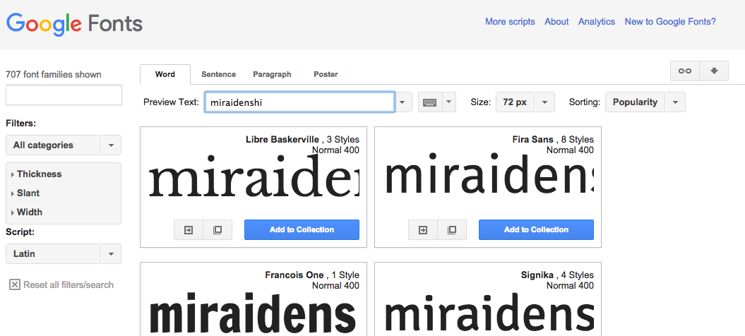The height and width of the screenshot is (336, 745).
Task: Expand the Slant filter
Action: pos(28,193)
